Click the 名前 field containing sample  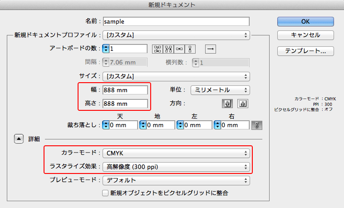coord(176,21)
